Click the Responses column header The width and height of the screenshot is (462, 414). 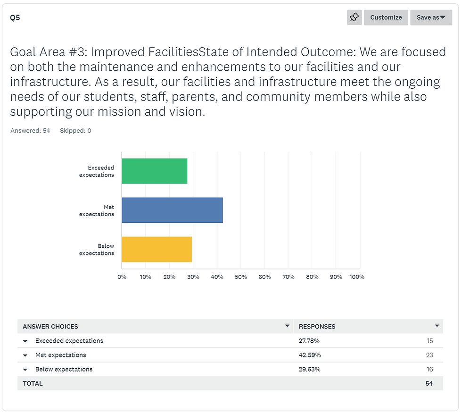click(317, 327)
